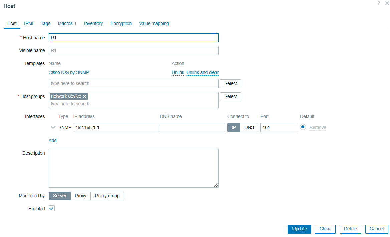The width and height of the screenshot is (390, 237).
Task: Set Monitored by to Proxy
Action: 80,196
